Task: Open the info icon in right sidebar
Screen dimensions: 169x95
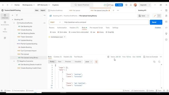Action: click(166, 40)
